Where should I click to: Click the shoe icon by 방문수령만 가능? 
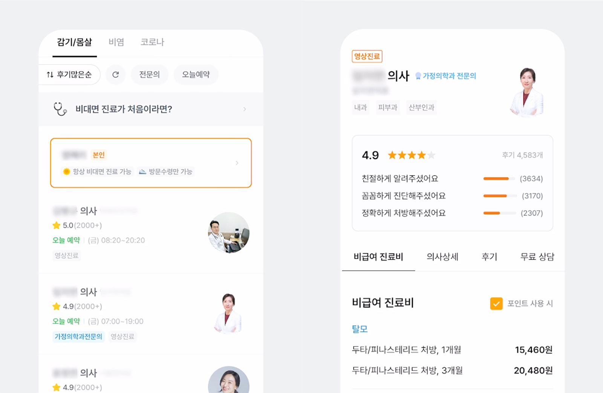(142, 171)
